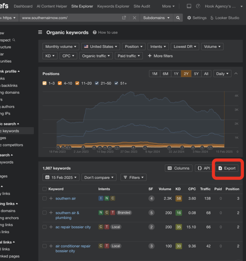The image size is (246, 261).
Task: Click the How to use help icon
Action: [95, 32]
